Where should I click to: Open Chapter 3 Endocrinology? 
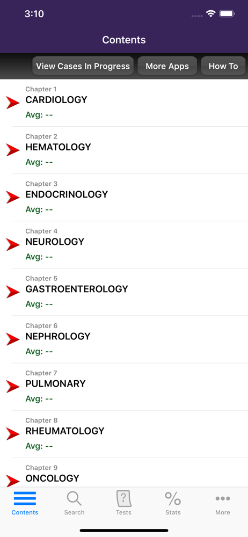point(124,198)
